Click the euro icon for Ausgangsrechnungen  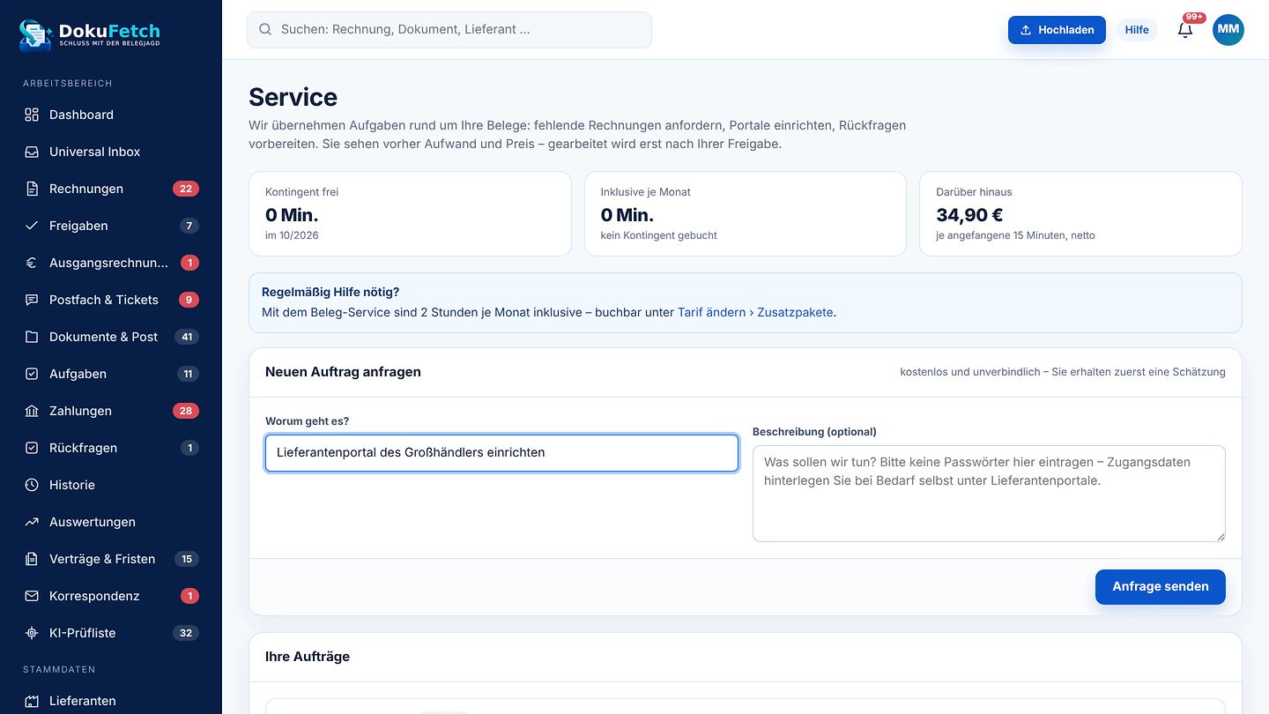click(x=32, y=263)
